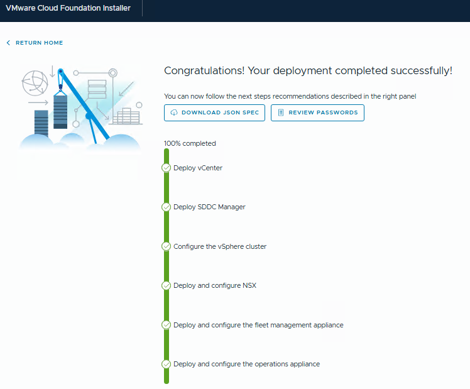Click the Review Passwords button

317,113
